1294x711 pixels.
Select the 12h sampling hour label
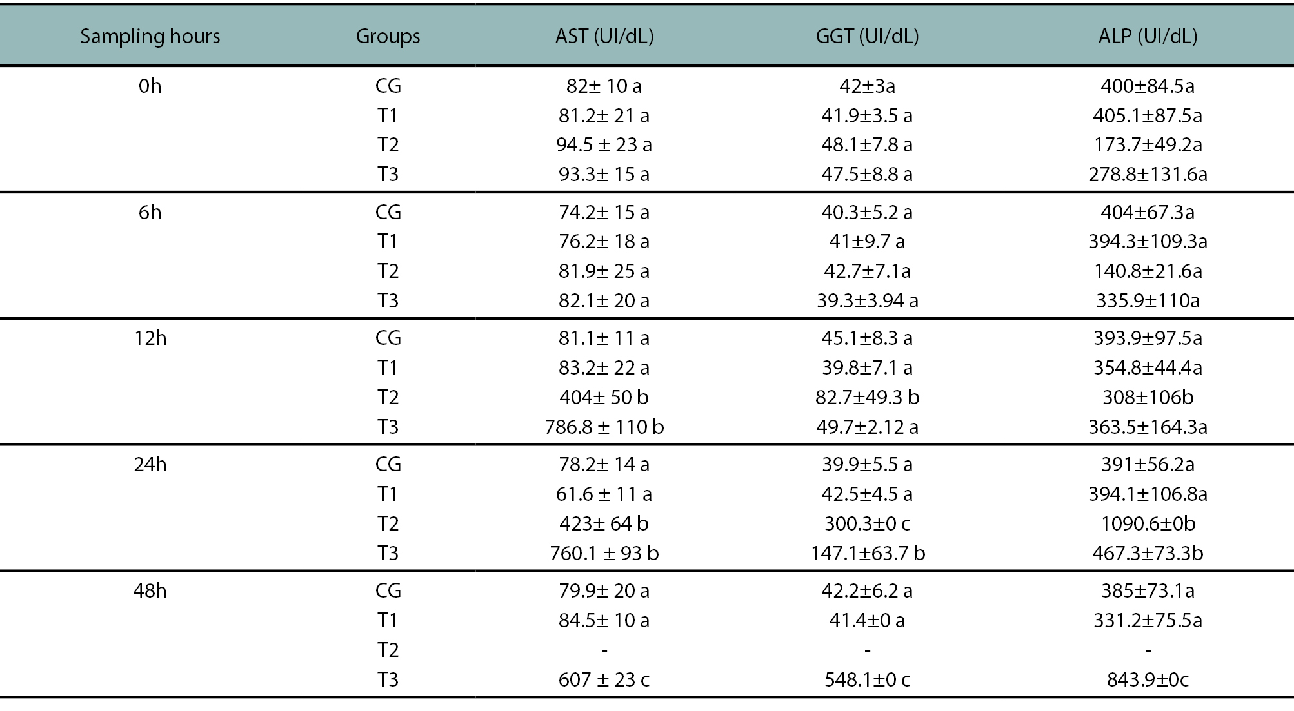pos(150,338)
